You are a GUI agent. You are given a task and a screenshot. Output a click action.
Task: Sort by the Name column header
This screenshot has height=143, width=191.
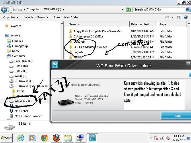[x=97, y=24]
